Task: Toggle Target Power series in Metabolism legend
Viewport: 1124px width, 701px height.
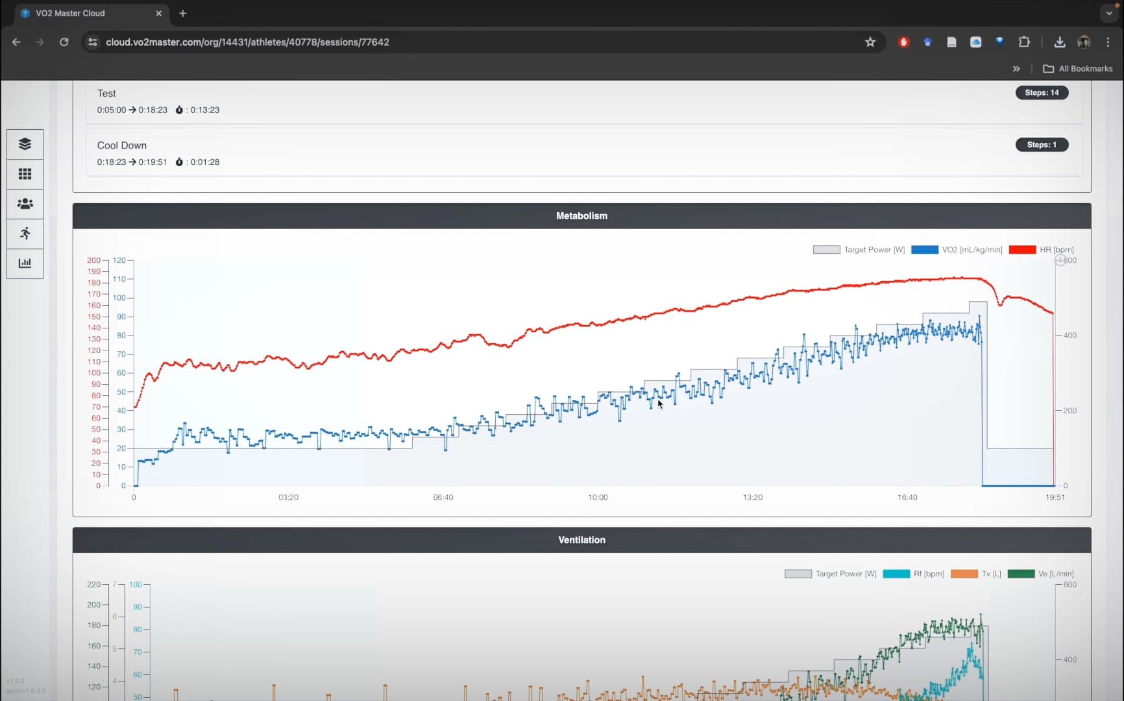Action: click(859, 250)
